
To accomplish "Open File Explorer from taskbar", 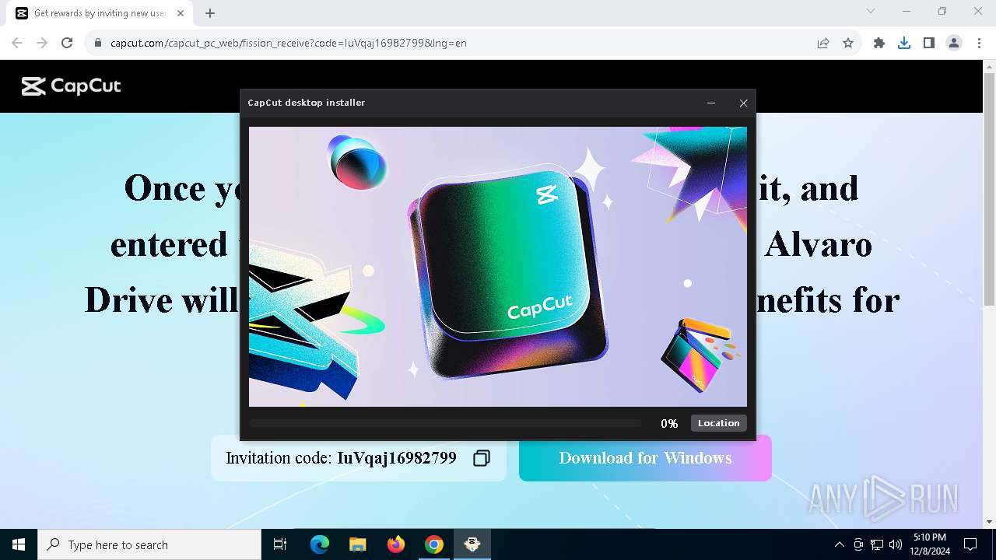I will click(357, 544).
